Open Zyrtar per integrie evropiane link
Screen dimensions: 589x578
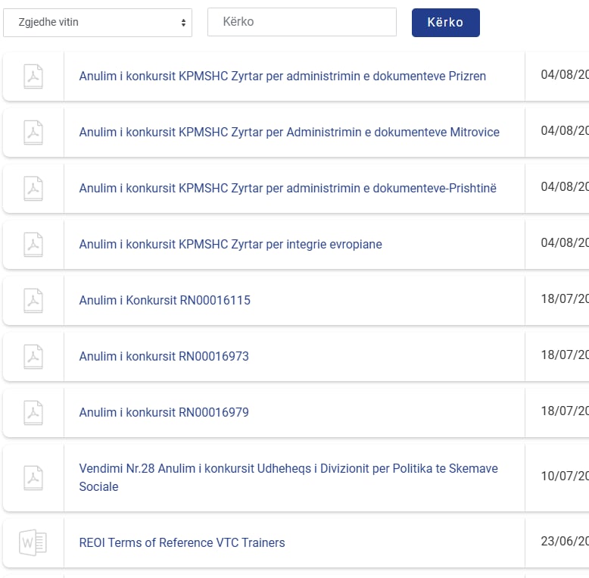(x=230, y=245)
